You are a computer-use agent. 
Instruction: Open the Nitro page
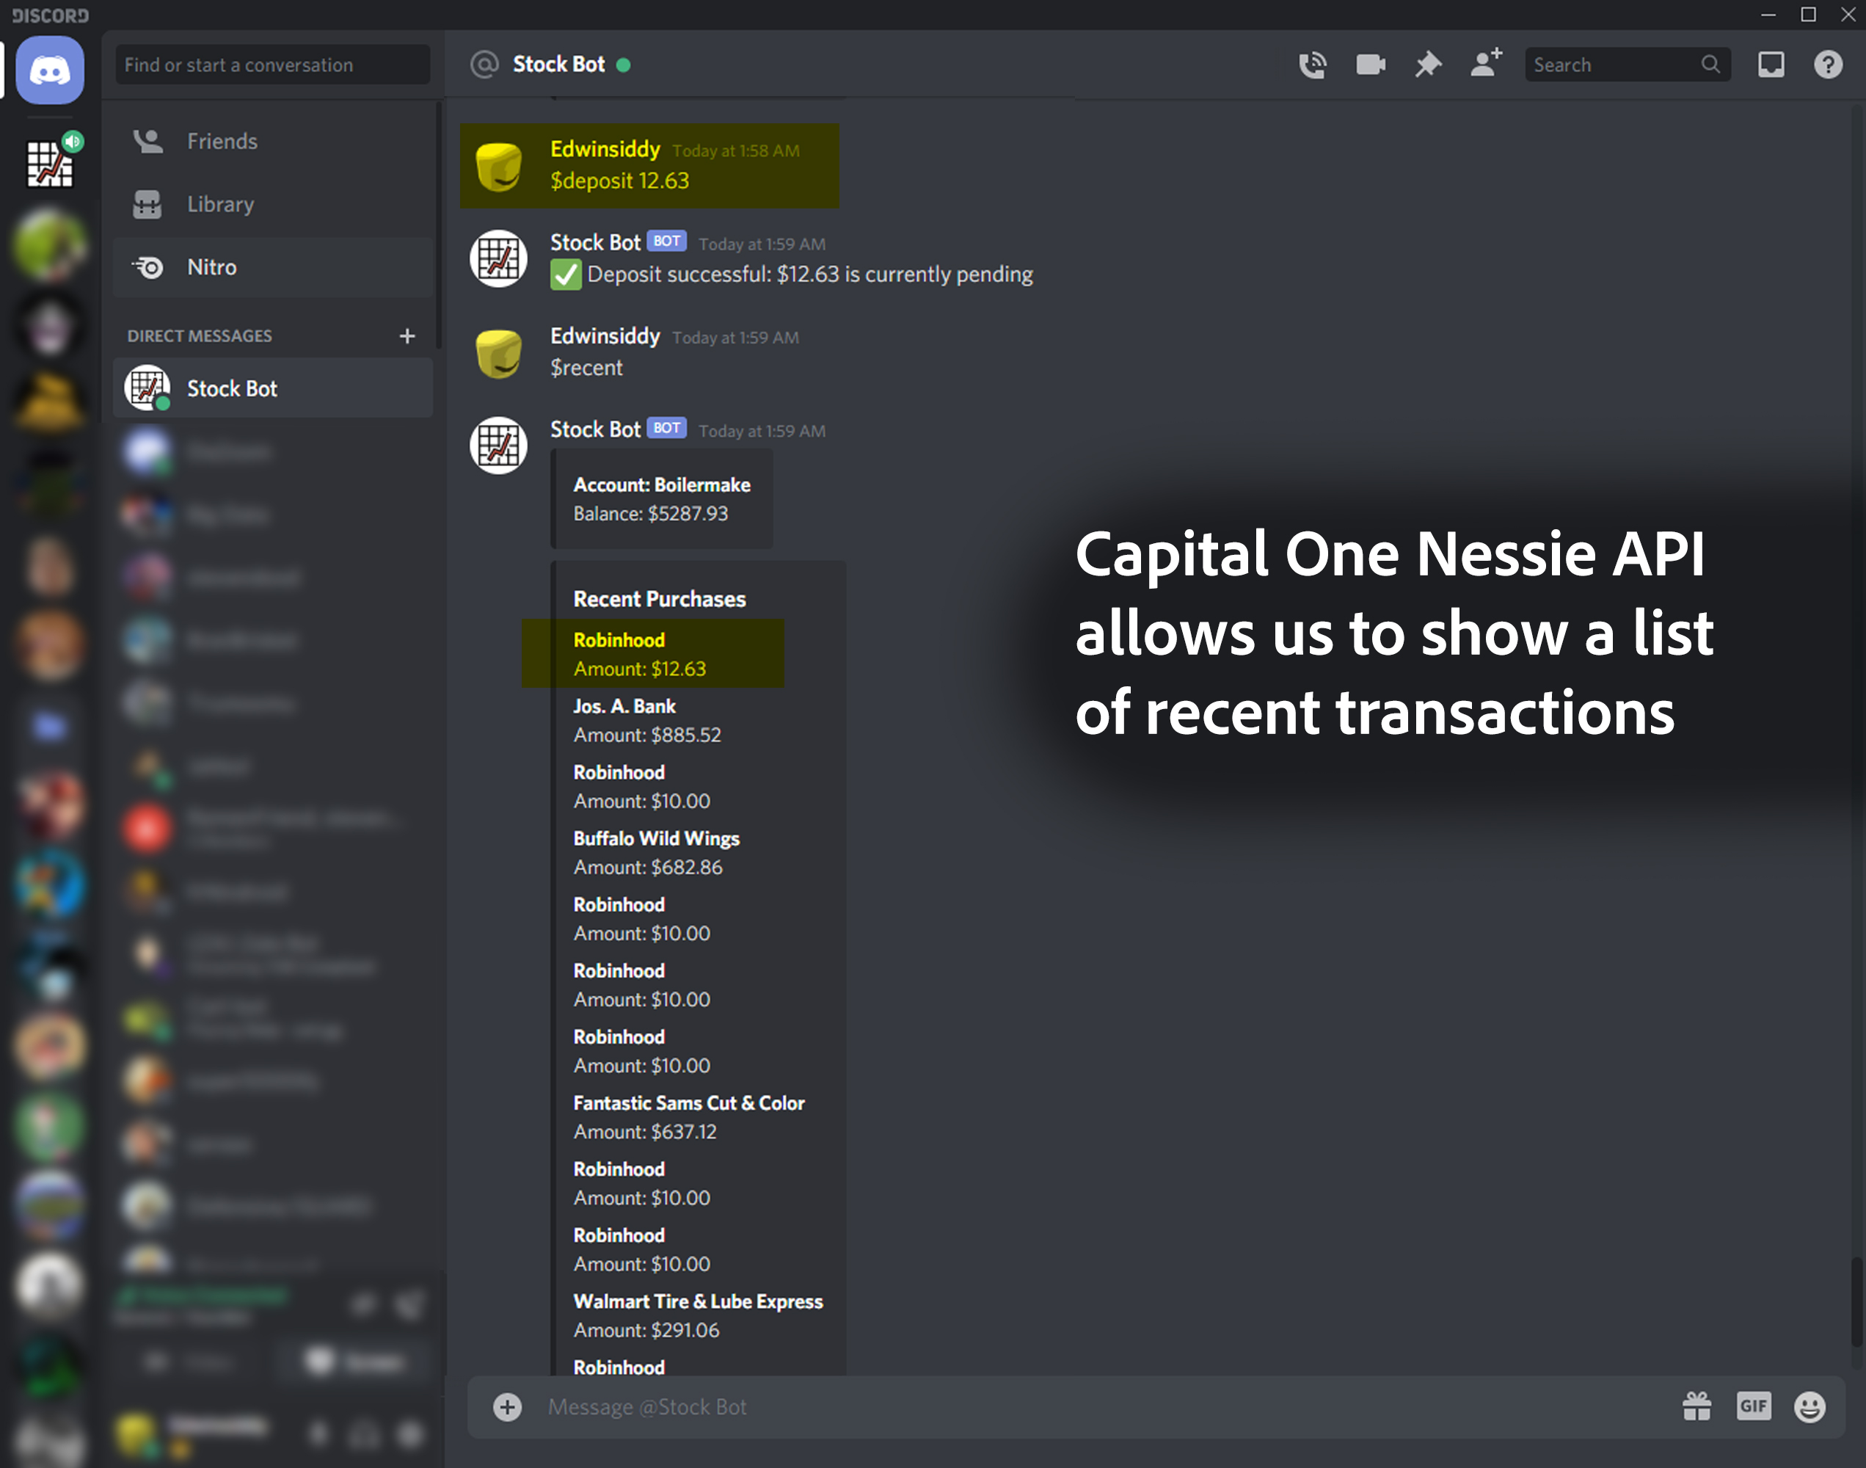[211, 267]
